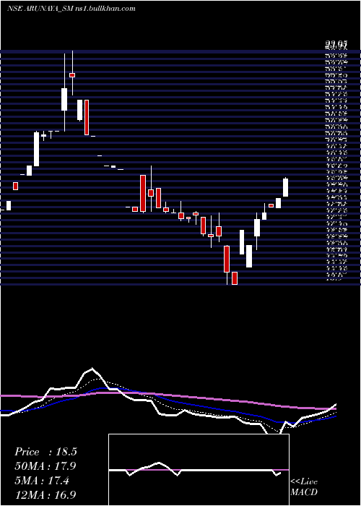Click the '<<Live MACD' label
Screen dimensions: 361x506
click(x=304, y=487)
